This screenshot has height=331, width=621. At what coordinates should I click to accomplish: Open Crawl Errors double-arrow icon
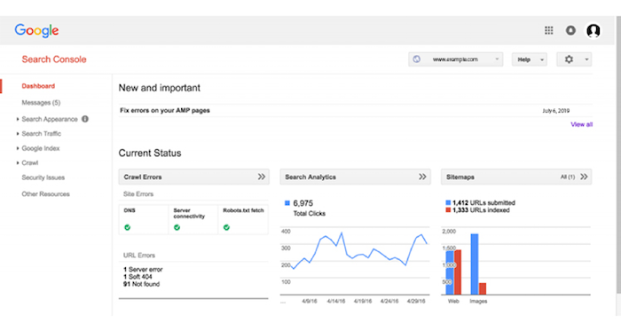coord(262,177)
